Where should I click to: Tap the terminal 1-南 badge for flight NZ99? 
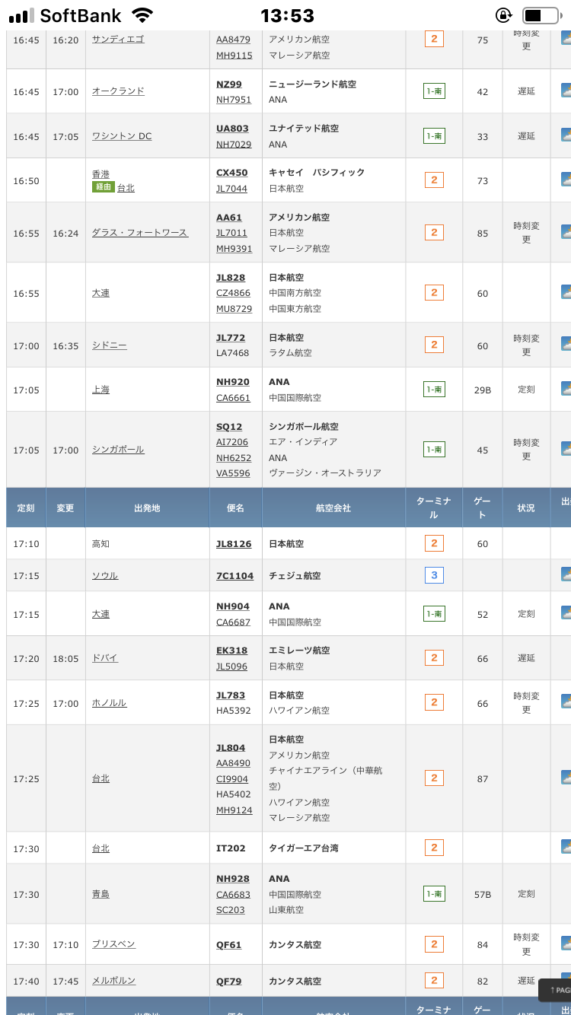coord(434,91)
